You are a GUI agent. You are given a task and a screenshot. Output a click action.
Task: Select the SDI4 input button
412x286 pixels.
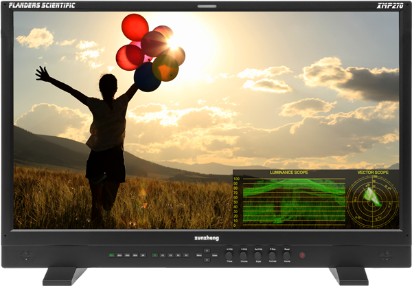[135, 255]
